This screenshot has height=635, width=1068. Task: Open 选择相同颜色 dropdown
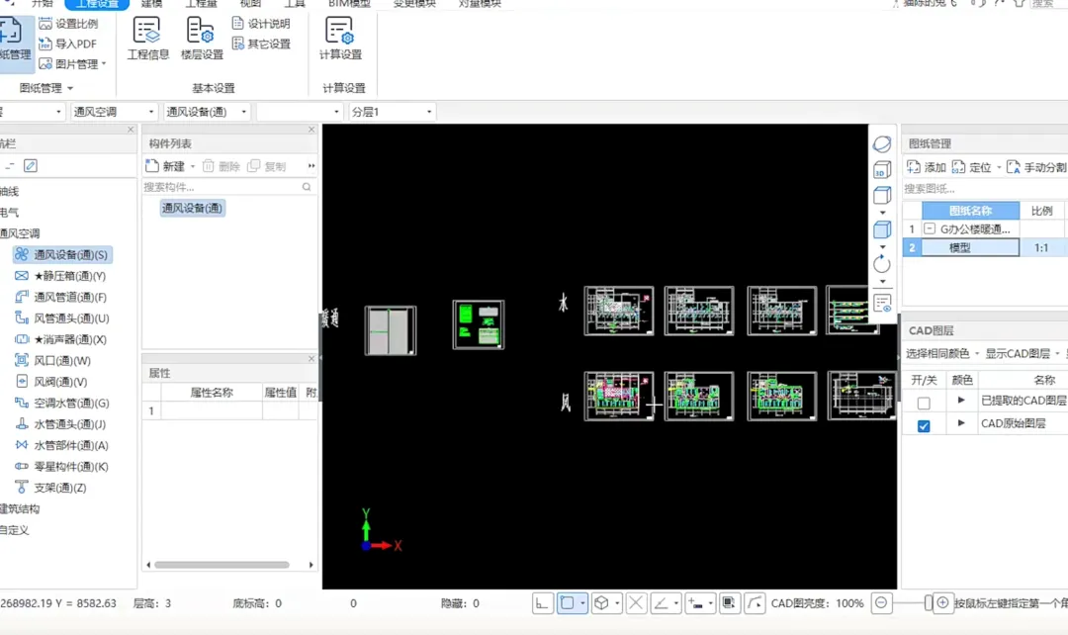942,354
